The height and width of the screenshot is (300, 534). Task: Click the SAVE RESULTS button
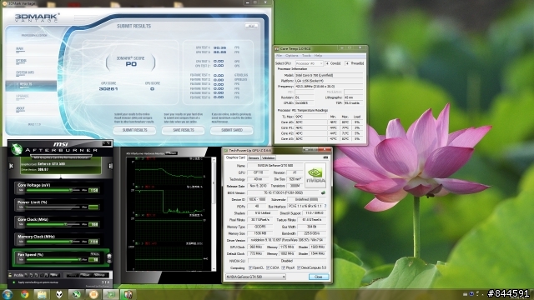(184, 130)
